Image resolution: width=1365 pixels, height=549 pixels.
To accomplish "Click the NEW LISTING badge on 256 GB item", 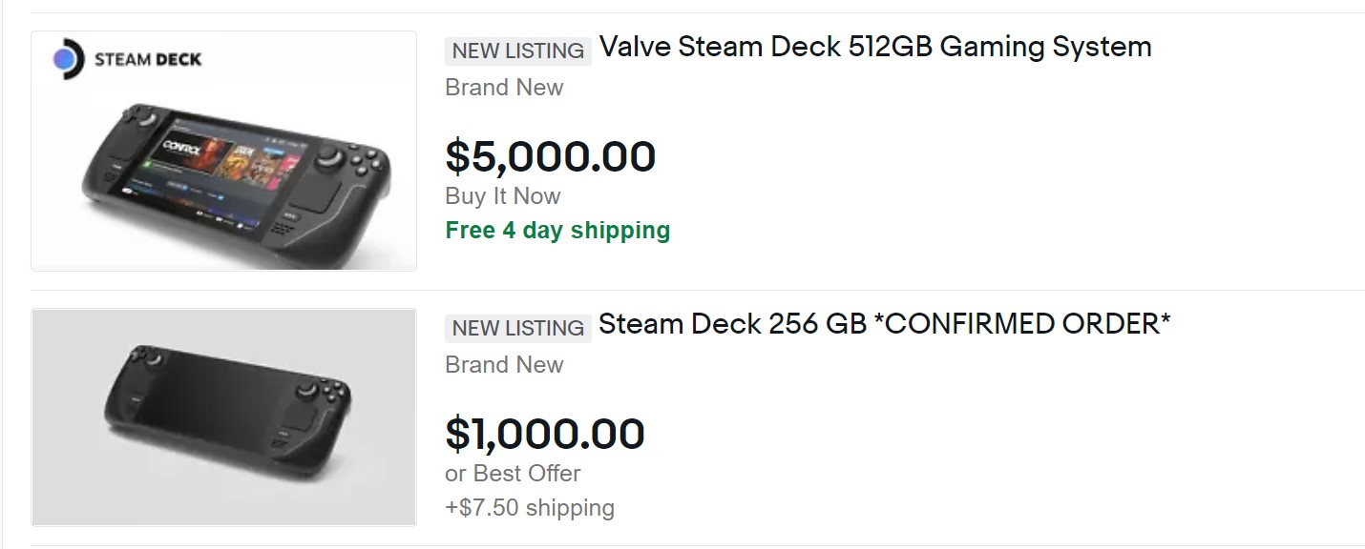I will point(517,328).
